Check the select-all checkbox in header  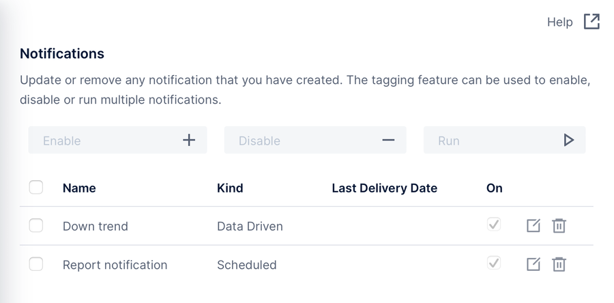click(x=36, y=187)
